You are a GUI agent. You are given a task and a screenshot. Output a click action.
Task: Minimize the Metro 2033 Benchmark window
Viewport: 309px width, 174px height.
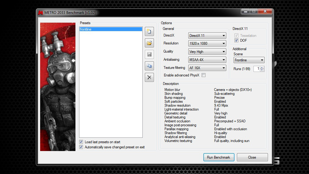click(246, 11)
